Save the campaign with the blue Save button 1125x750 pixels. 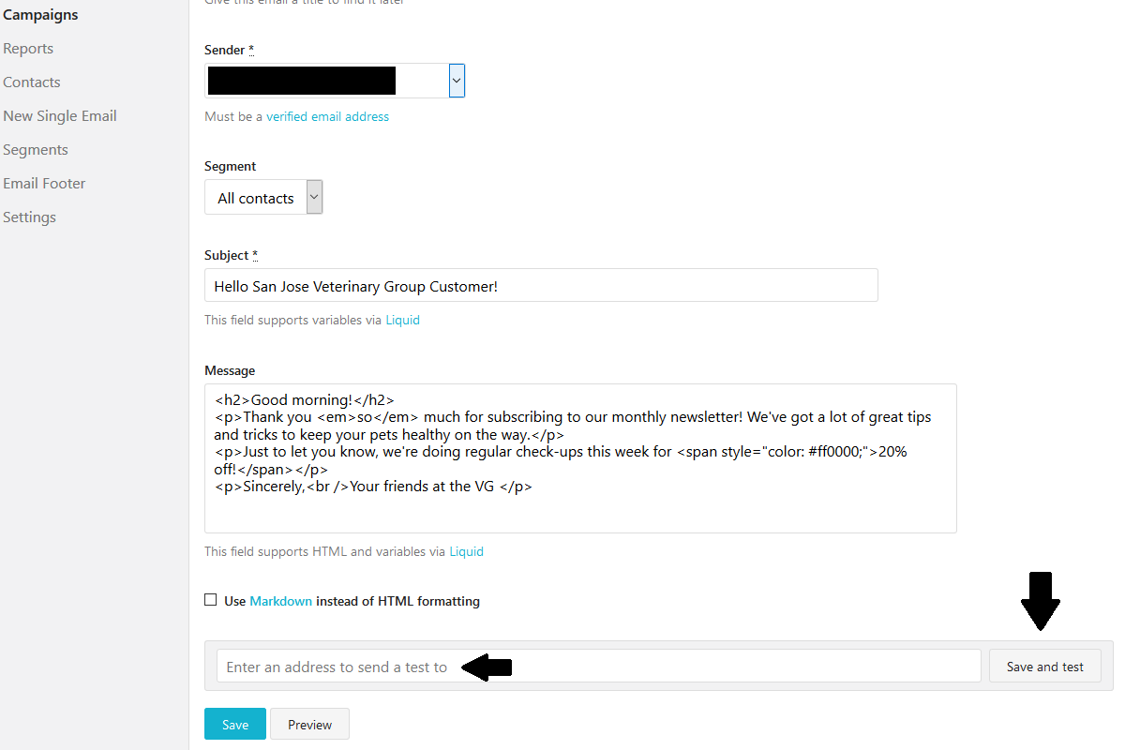pos(235,725)
